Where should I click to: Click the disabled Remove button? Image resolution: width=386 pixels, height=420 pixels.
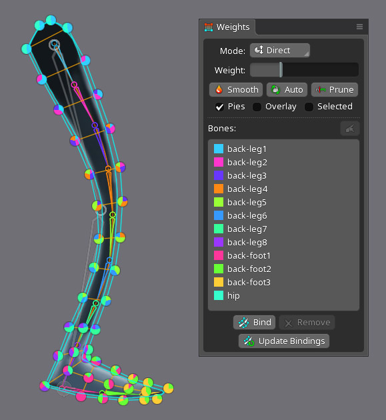tap(307, 323)
